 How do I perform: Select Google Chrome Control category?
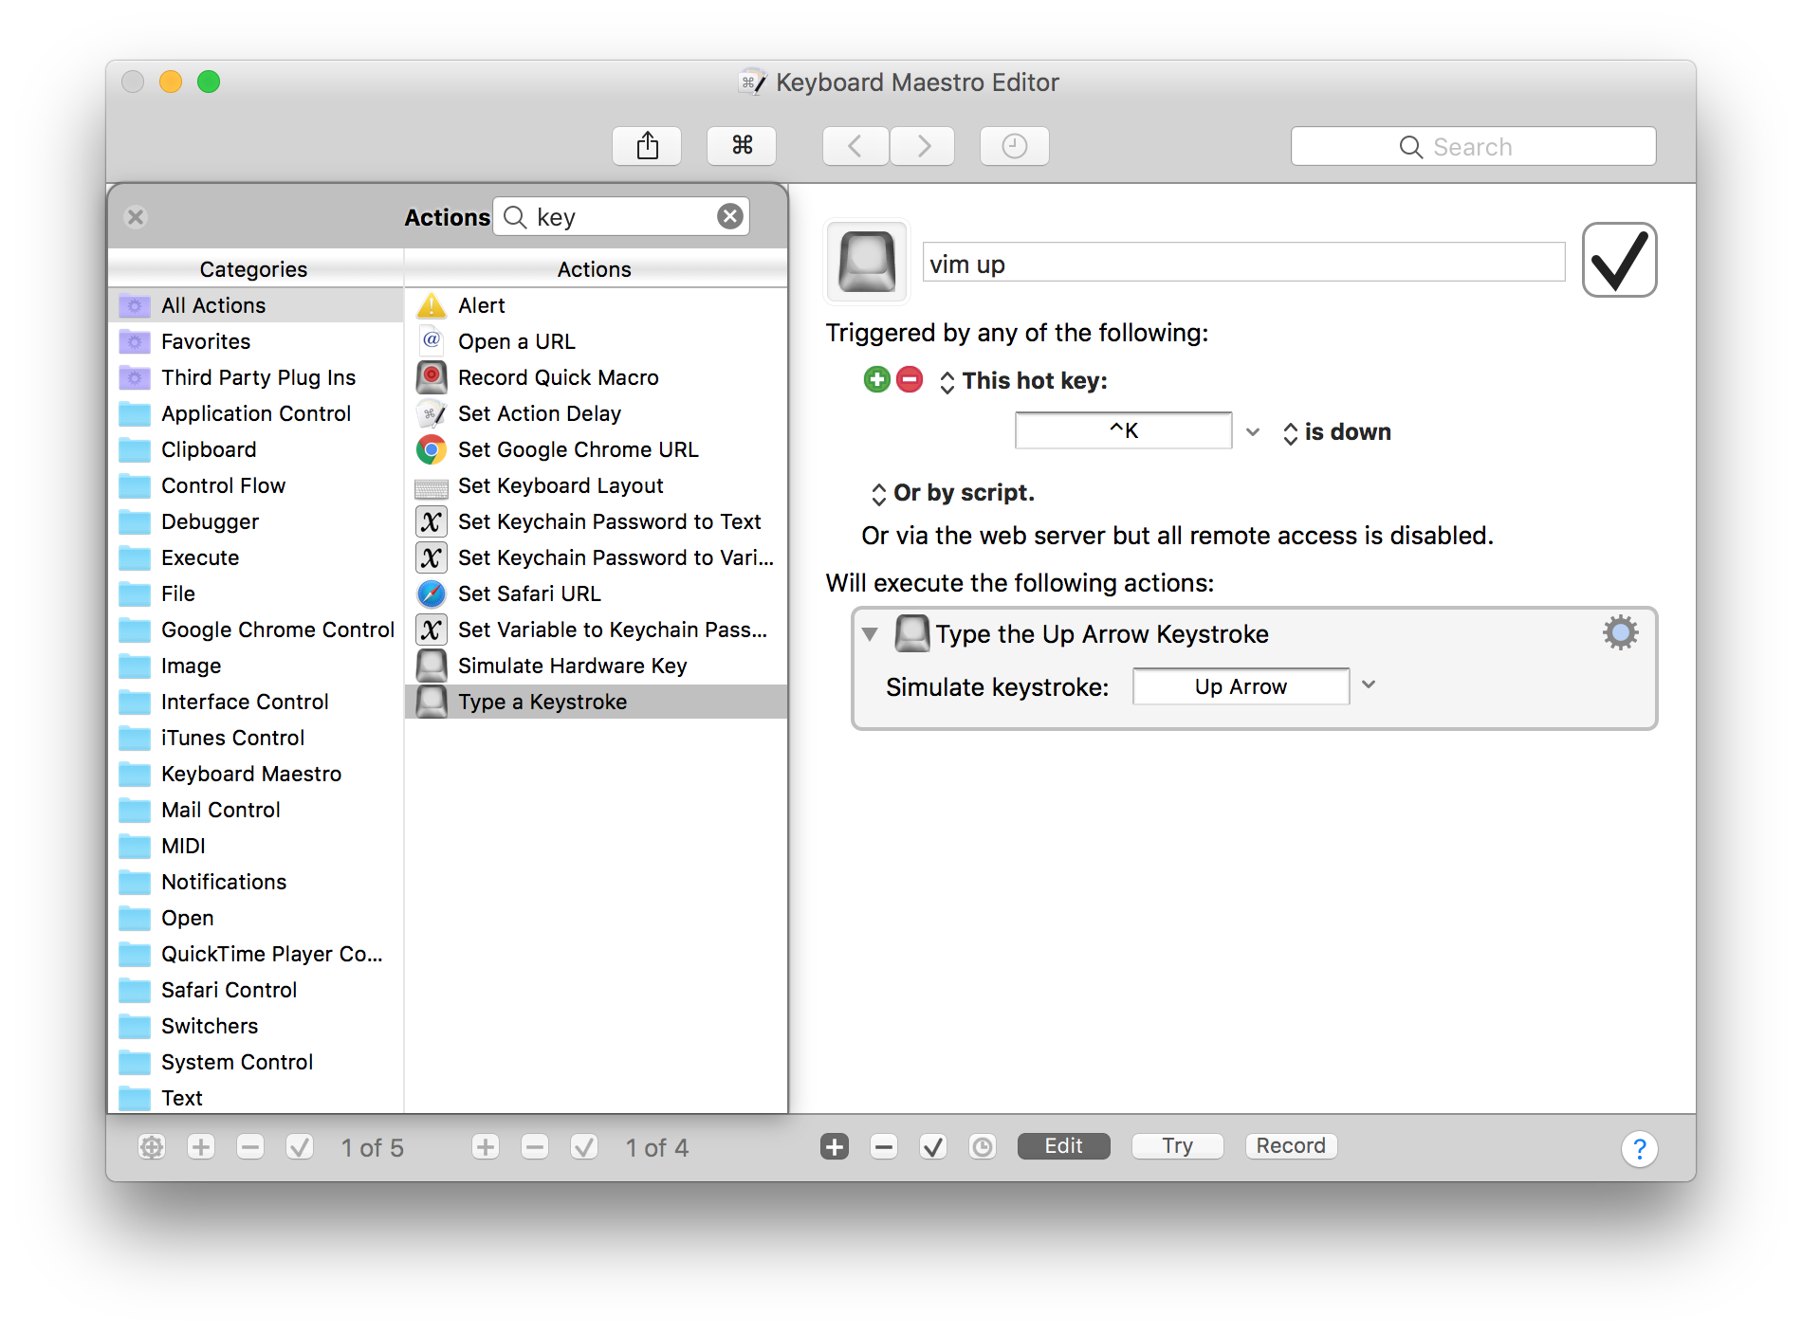point(255,630)
